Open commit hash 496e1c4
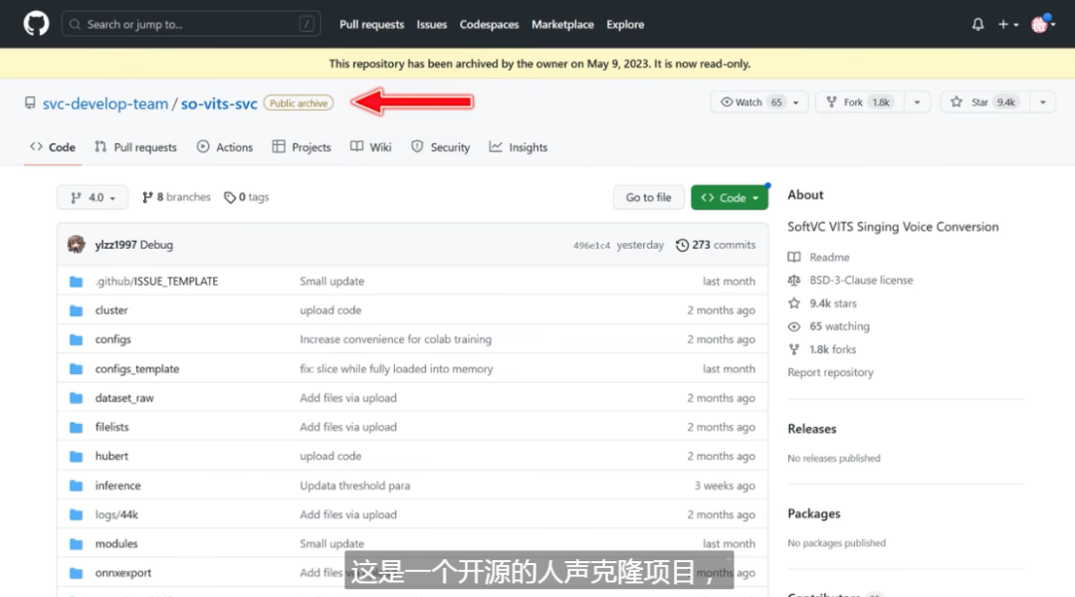Image resolution: width=1075 pixels, height=597 pixels. pos(591,246)
